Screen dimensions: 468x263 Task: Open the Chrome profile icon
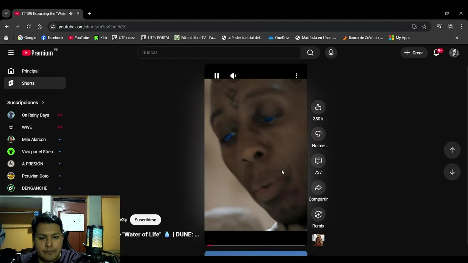click(450, 27)
